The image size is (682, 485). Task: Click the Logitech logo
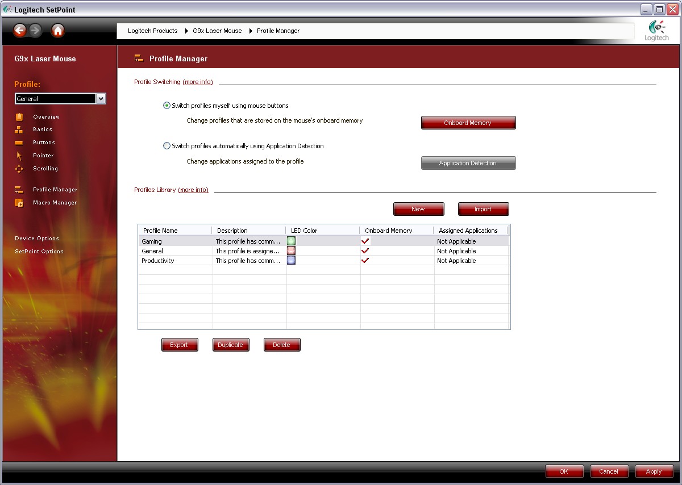tap(656, 31)
